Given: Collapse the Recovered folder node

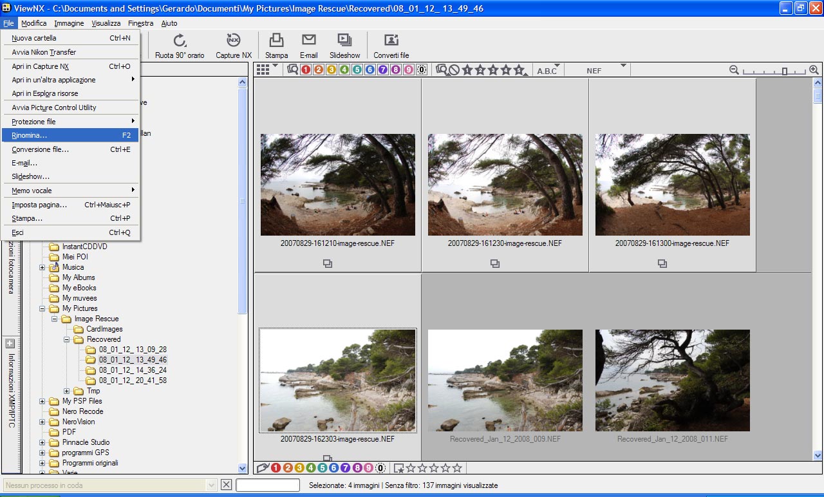Looking at the screenshot, I should (x=66, y=339).
